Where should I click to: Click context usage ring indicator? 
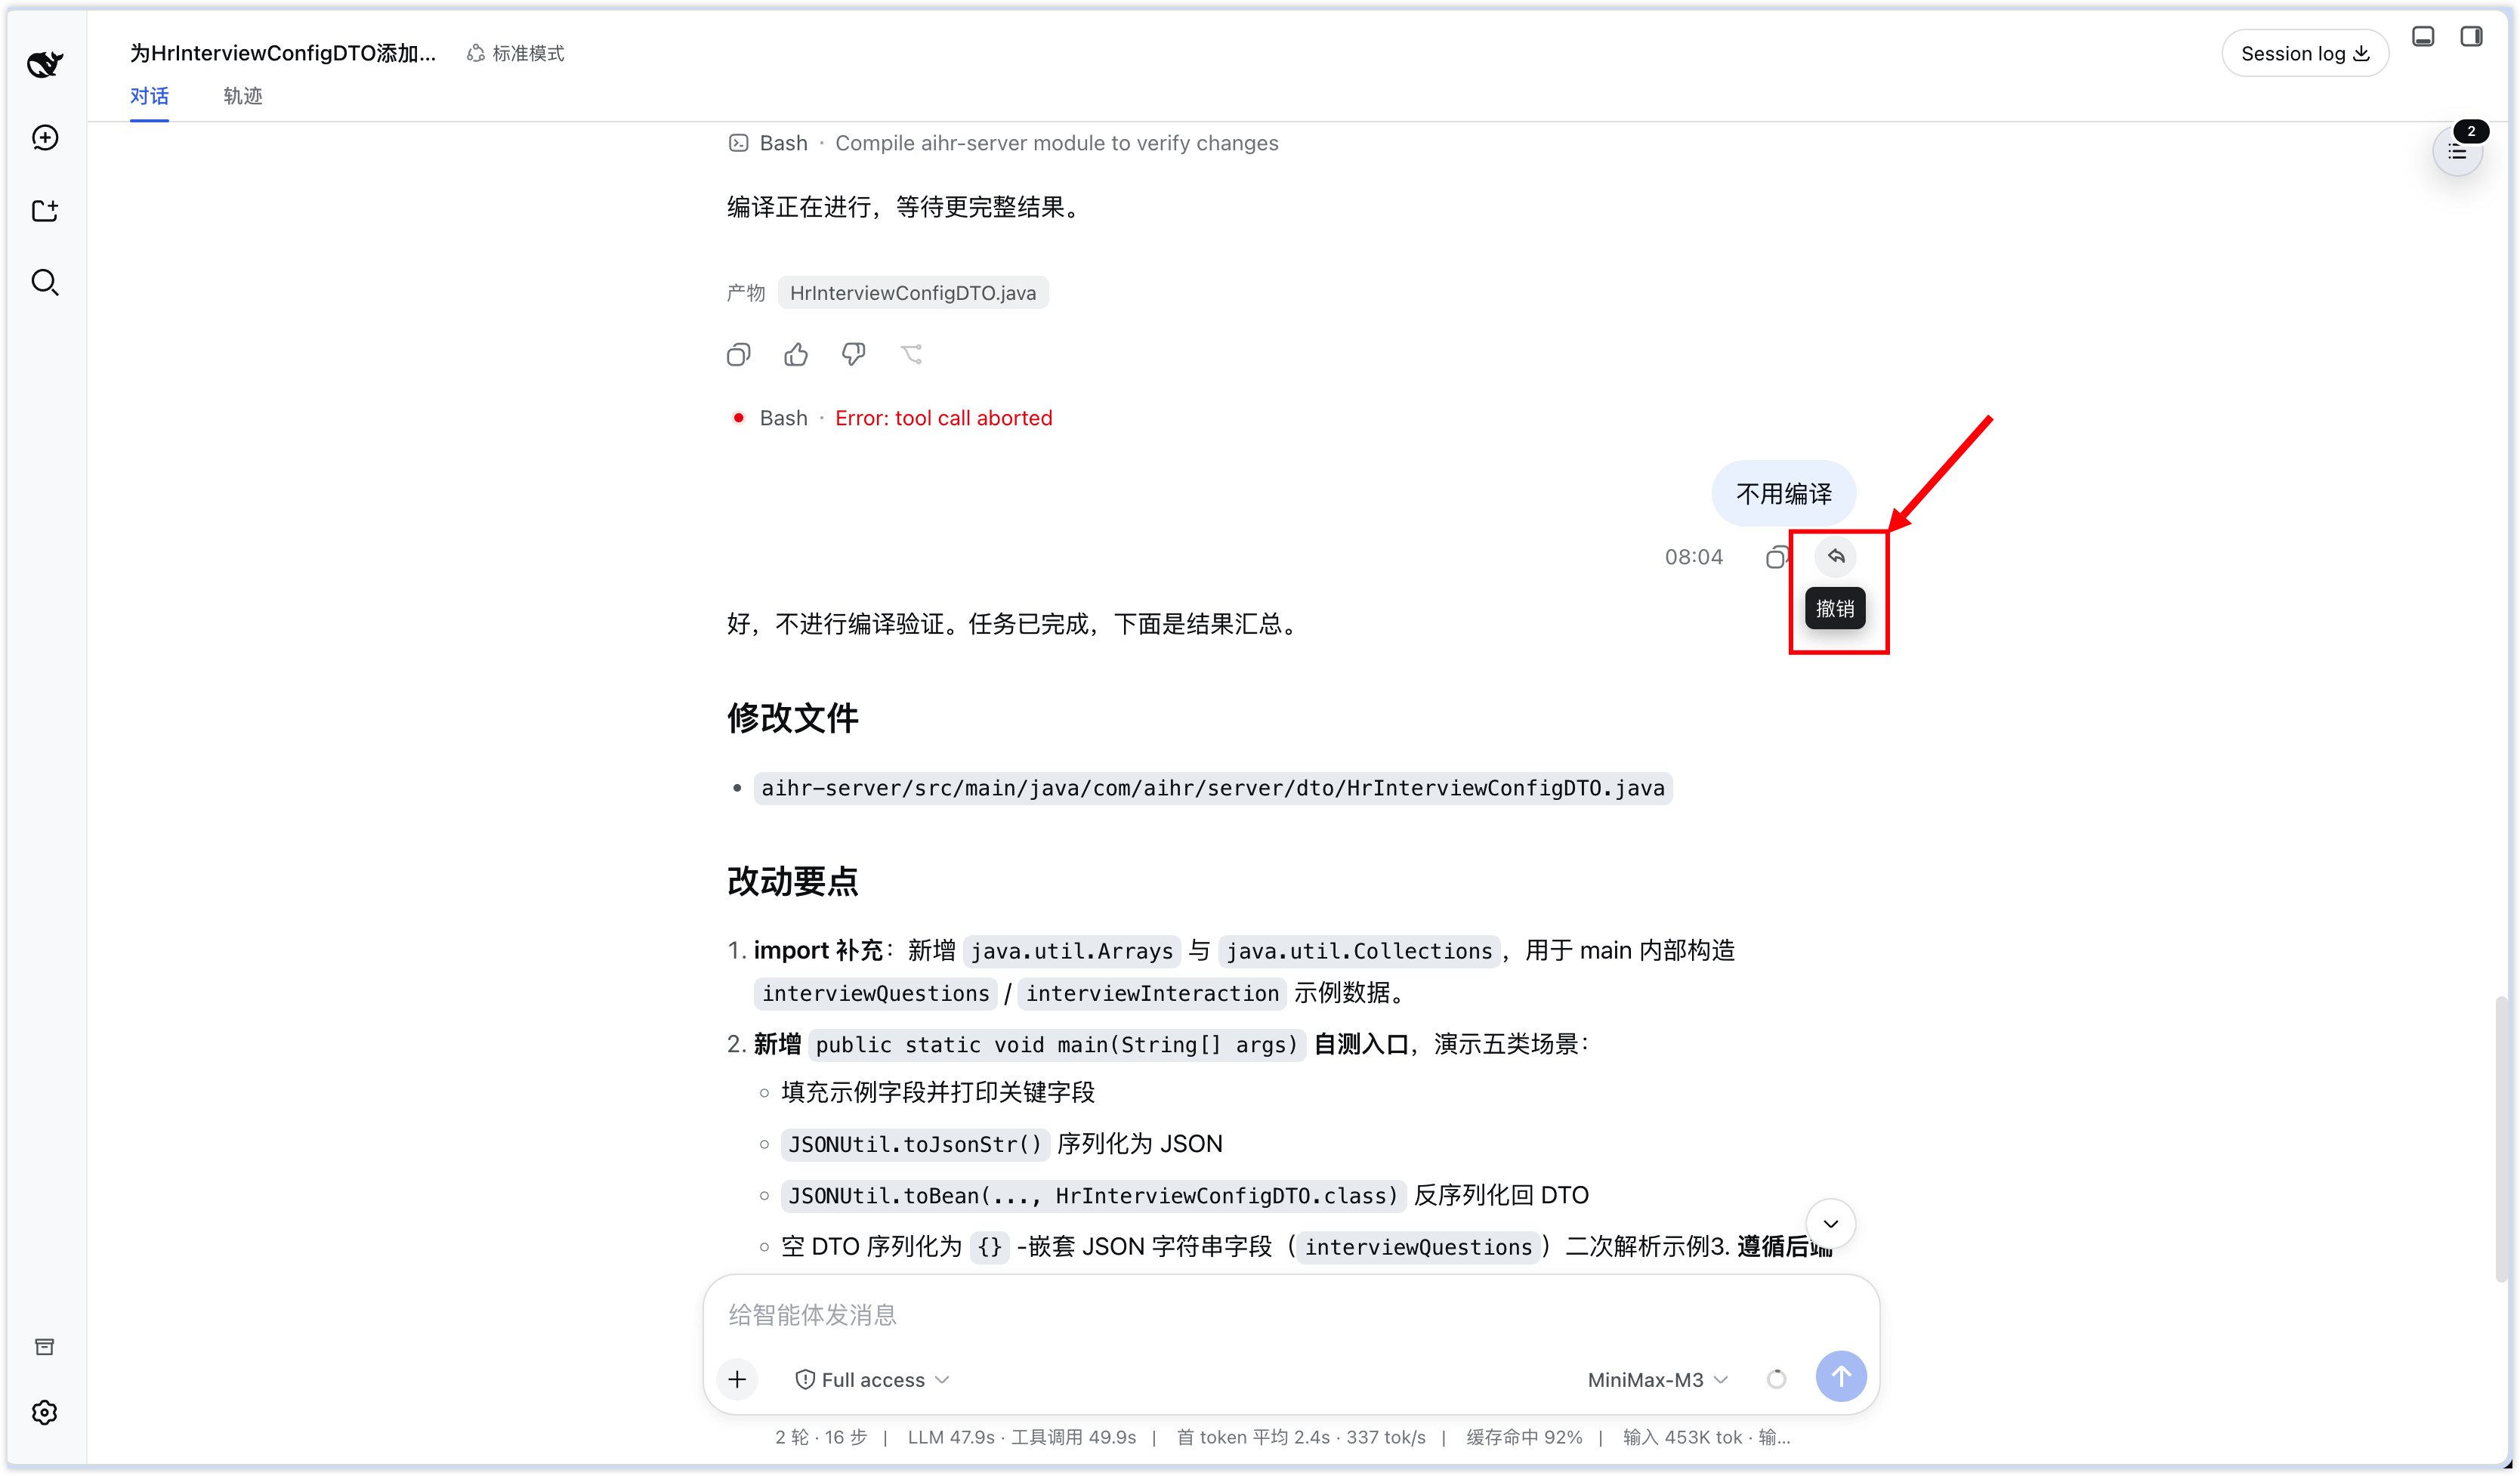(x=1776, y=1379)
